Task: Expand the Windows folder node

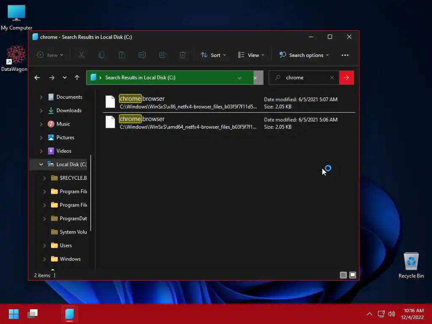Action: click(44, 259)
